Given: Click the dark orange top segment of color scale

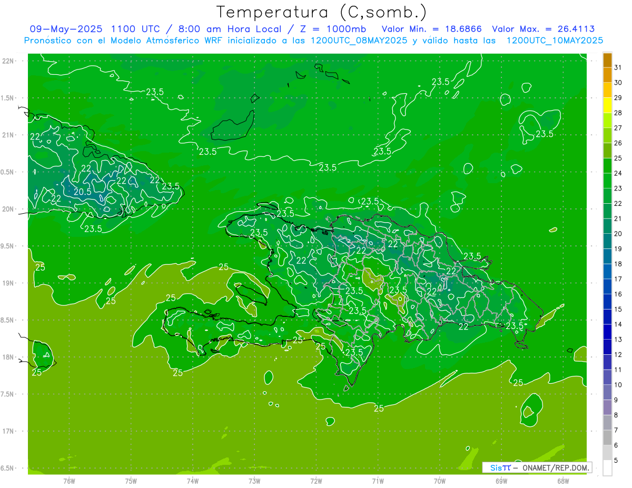Looking at the screenshot, I should 607,60.
